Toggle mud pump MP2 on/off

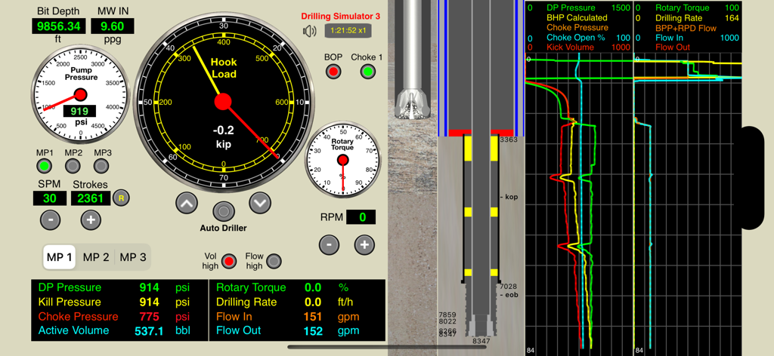[x=73, y=166]
